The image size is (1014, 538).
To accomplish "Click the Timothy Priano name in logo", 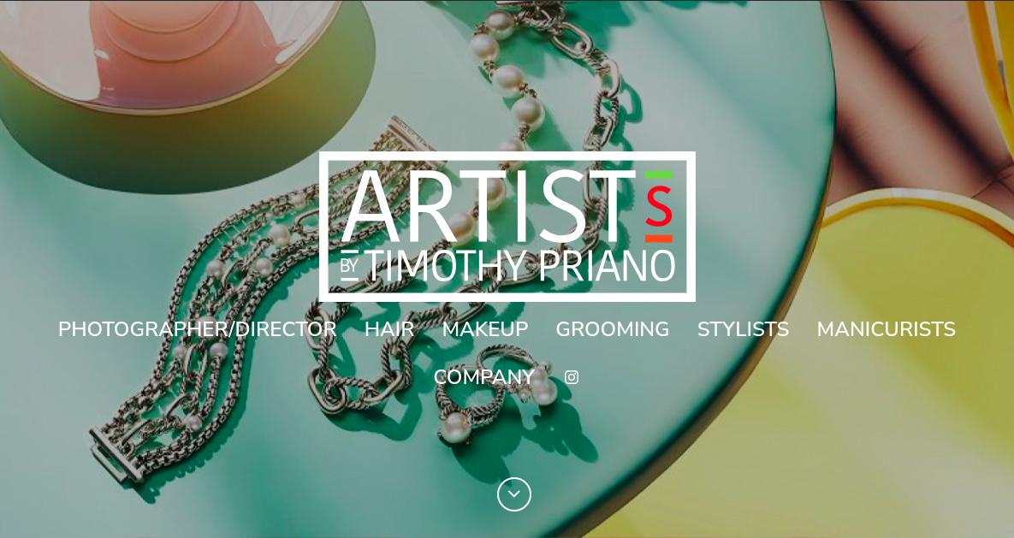I will tap(521, 265).
